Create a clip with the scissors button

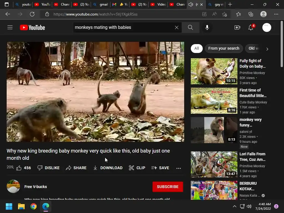(137, 168)
